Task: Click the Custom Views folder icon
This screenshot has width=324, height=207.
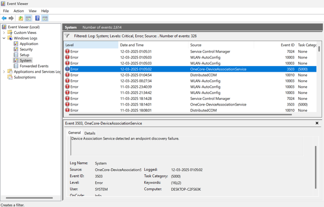Action: [10, 32]
